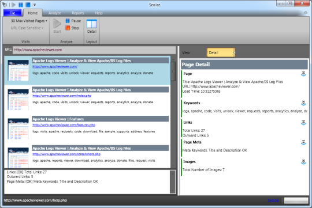312x208 pixels.
Task: Switch to the Home tab
Action: click(x=33, y=13)
